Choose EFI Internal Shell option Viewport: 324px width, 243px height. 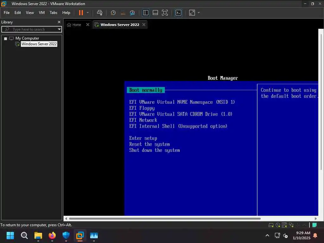click(x=178, y=126)
